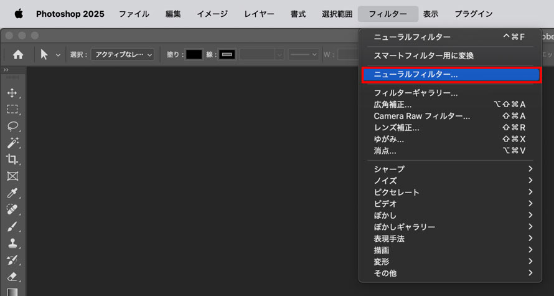
Task: Select the Eraser tool
Action: (12, 276)
